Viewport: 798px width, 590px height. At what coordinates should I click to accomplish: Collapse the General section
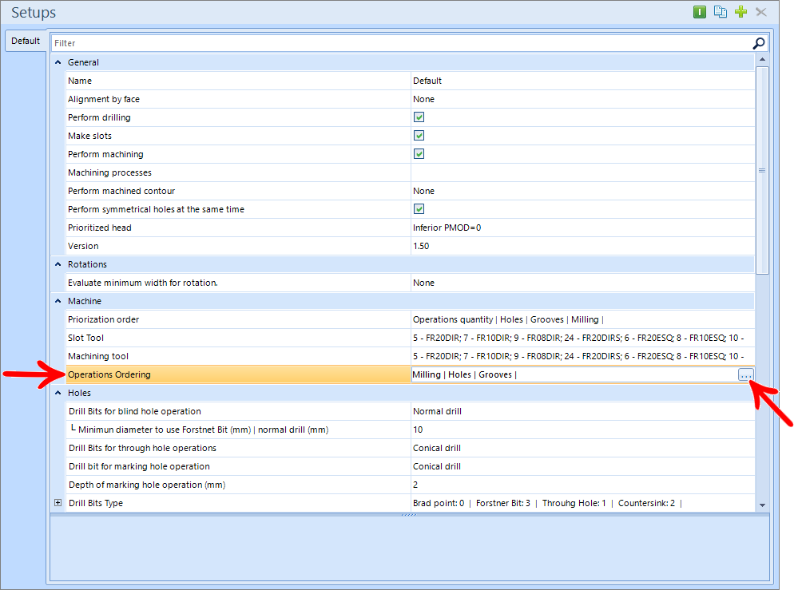pyautogui.click(x=58, y=62)
